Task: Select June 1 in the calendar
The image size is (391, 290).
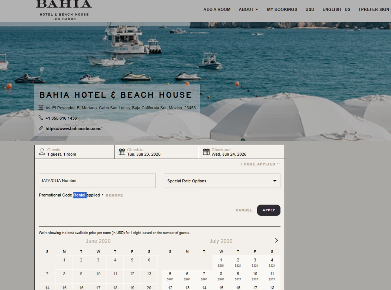Action: 64,262
